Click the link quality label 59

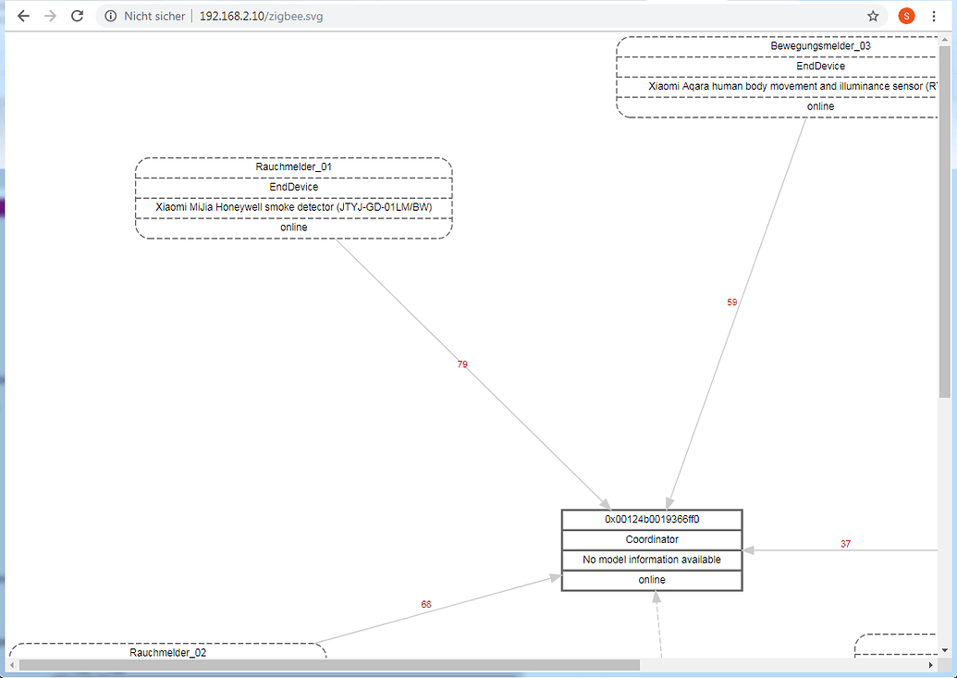point(731,302)
